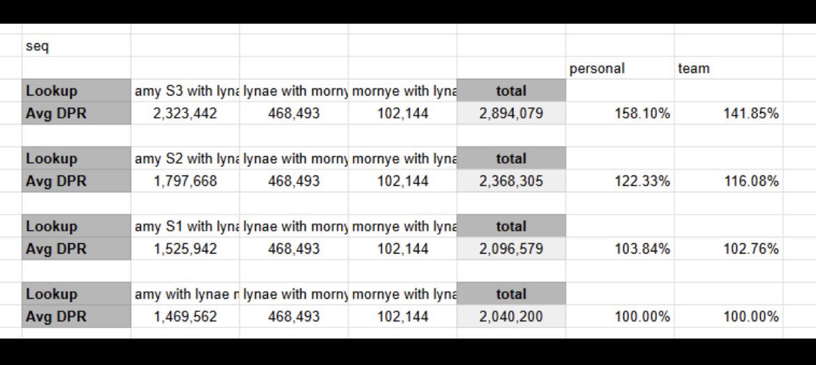Viewport: 816px width, 365px height.
Task: Select total value 2,040,200
Action: click(x=511, y=316)
